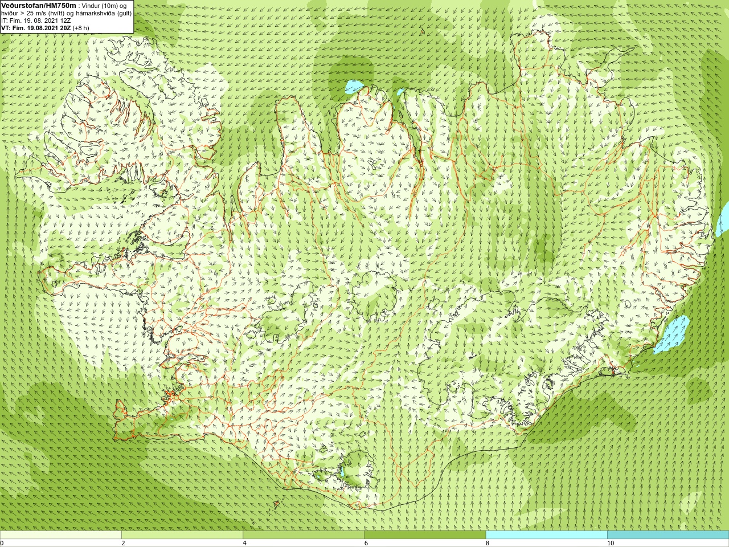Click the 'Vindur (10m) og' description text
The height and width of the screenshot is (547, 729).
point(104,6)
